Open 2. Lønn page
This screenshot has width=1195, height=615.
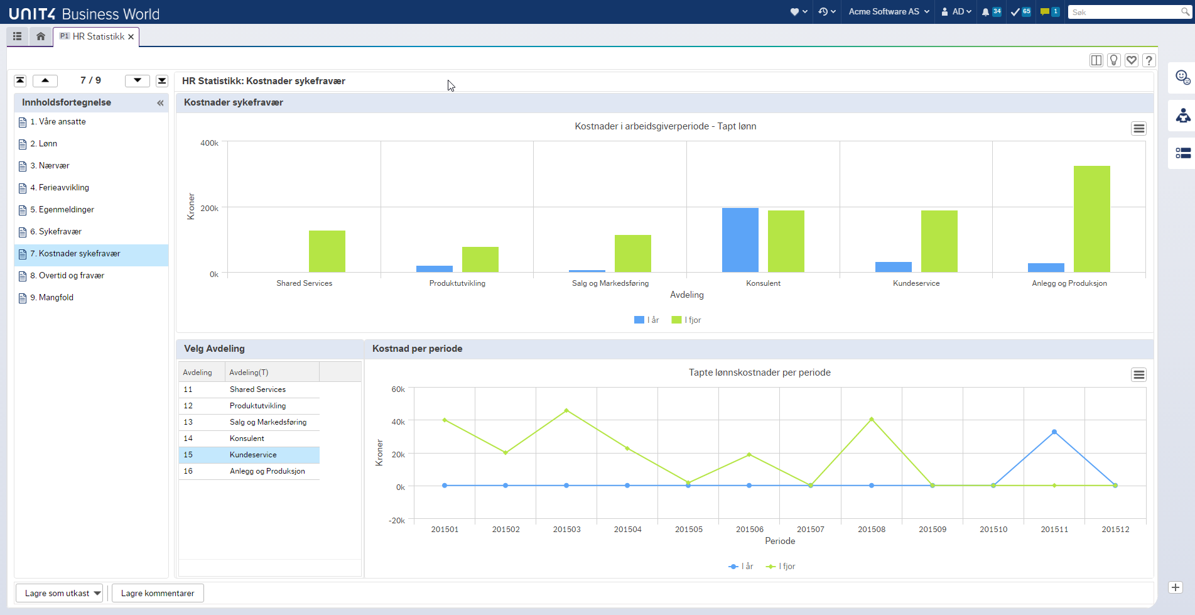[91, 144]
